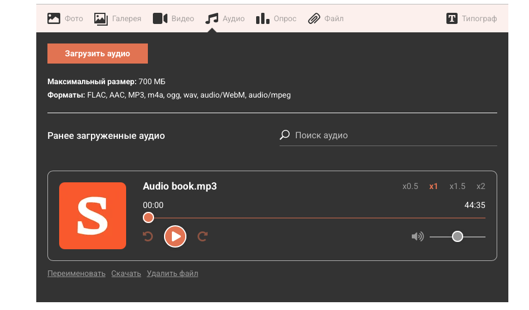
Task: Set playback speed to x2
Action: [x=480, y=186]
